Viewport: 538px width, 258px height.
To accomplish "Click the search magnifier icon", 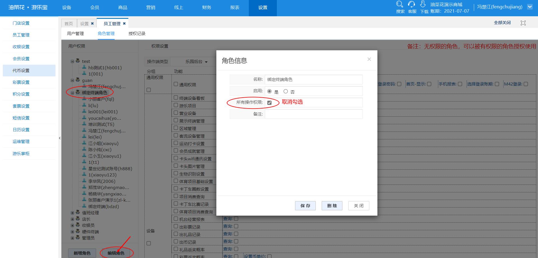I will pos(400,4).
